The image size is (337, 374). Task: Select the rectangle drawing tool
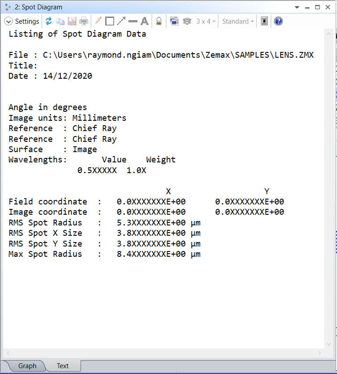pos(110,21)
